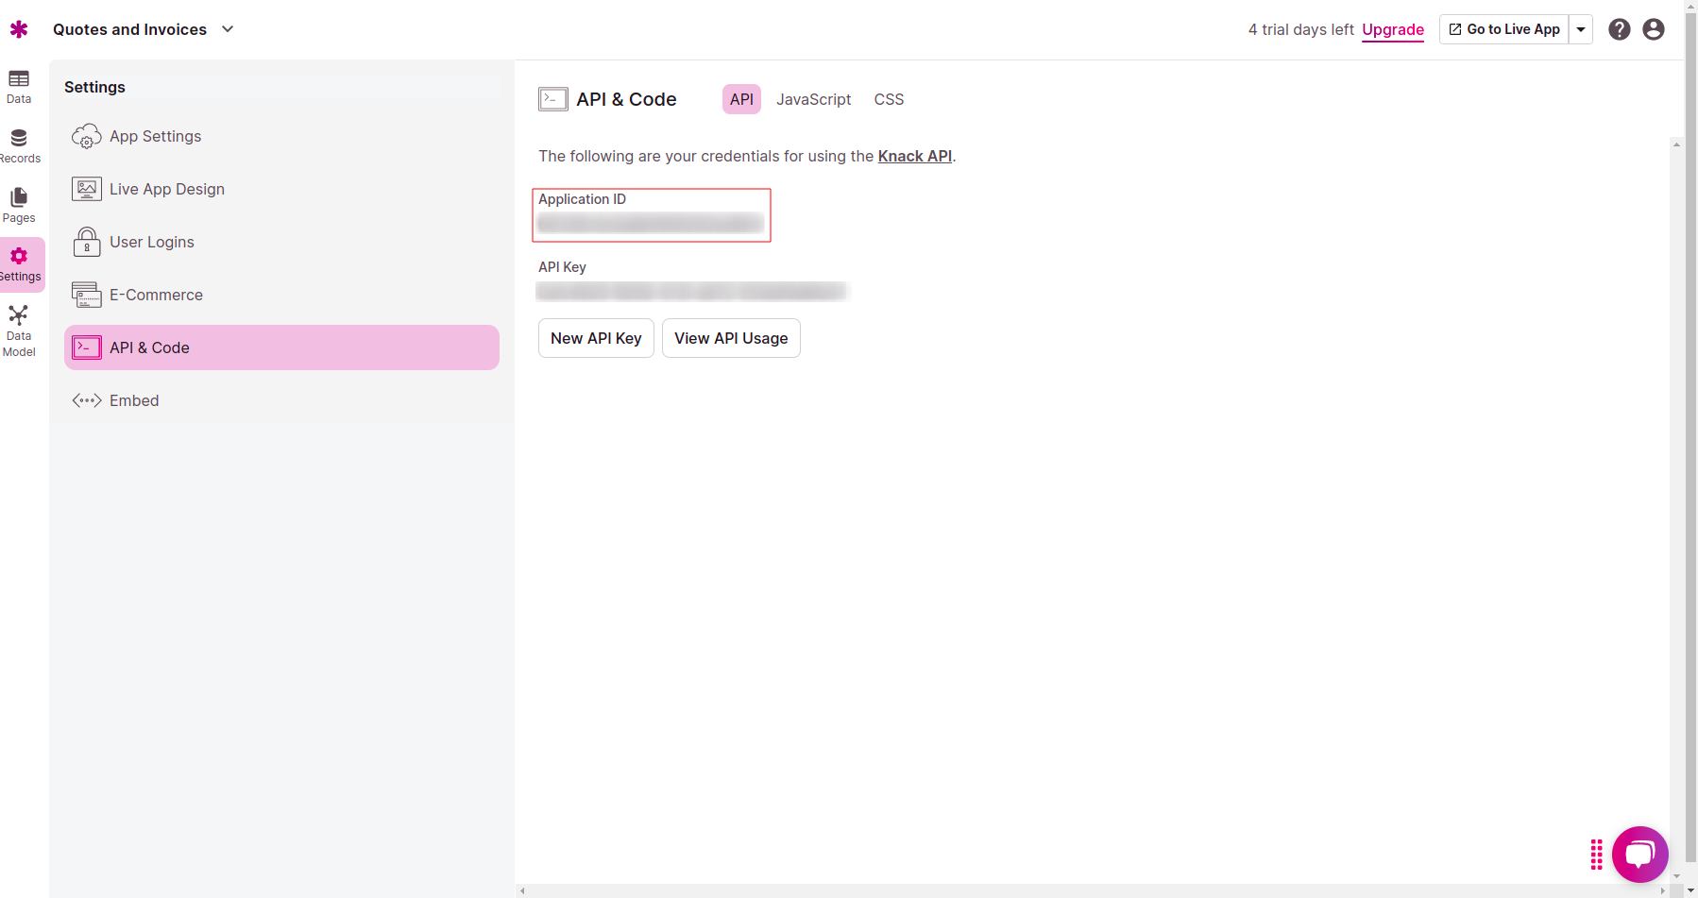Click the Embed code brackets icon
This screenshot has height=898, width=1698.
87,400
